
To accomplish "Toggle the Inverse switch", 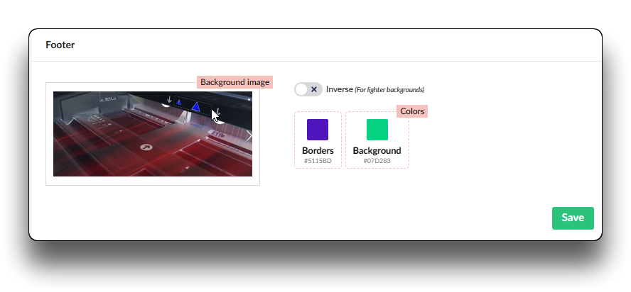I will [x=308, y=89].
